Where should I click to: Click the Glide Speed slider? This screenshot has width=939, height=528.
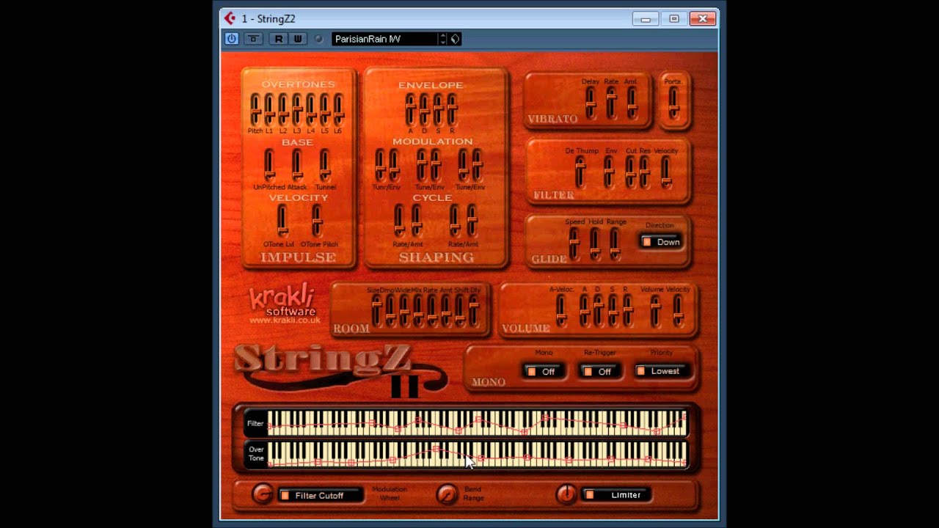point(574,243)
